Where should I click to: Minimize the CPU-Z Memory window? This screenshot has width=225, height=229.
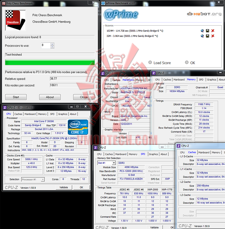220,72
